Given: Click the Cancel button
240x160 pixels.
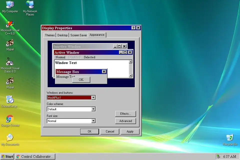Looking at the screenshot, I should click(110, 131).
